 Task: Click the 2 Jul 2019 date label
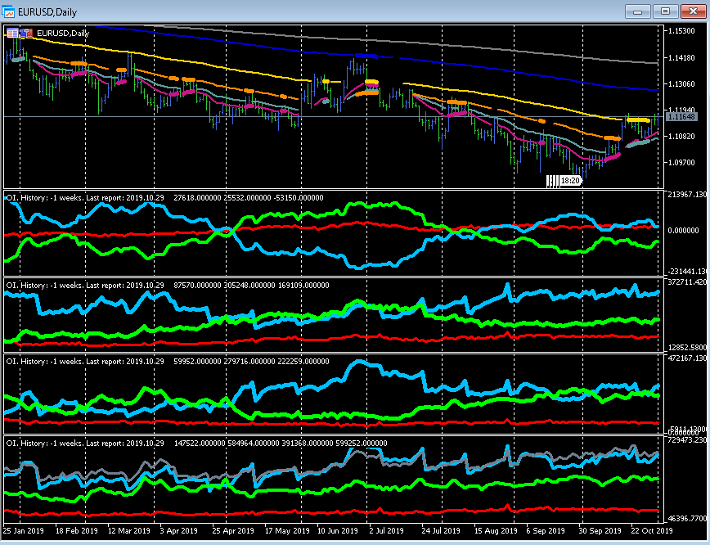386,530
